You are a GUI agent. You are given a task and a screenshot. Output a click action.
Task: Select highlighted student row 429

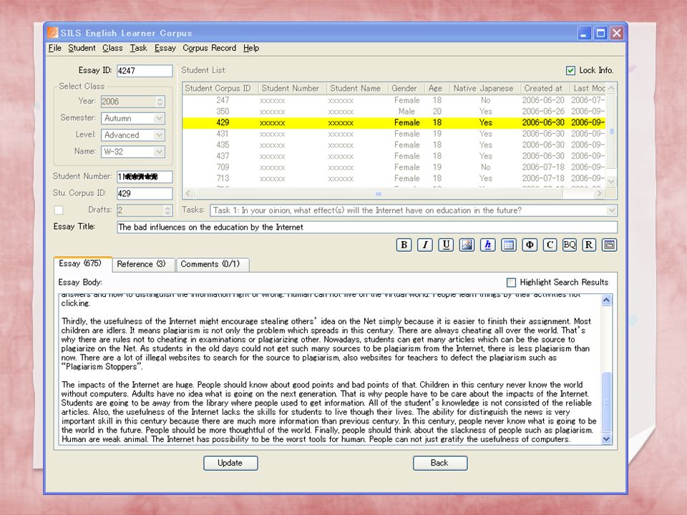click(395, 123)
